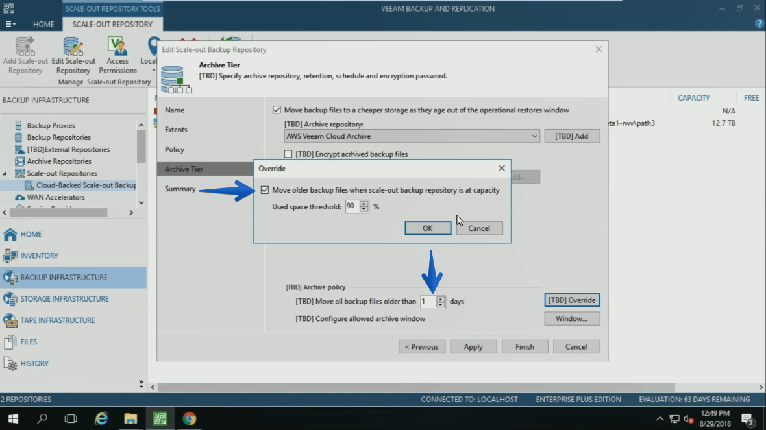Click the Help question mark icon
This screenshot has width=766, height=430.
(x=759, y=23)
